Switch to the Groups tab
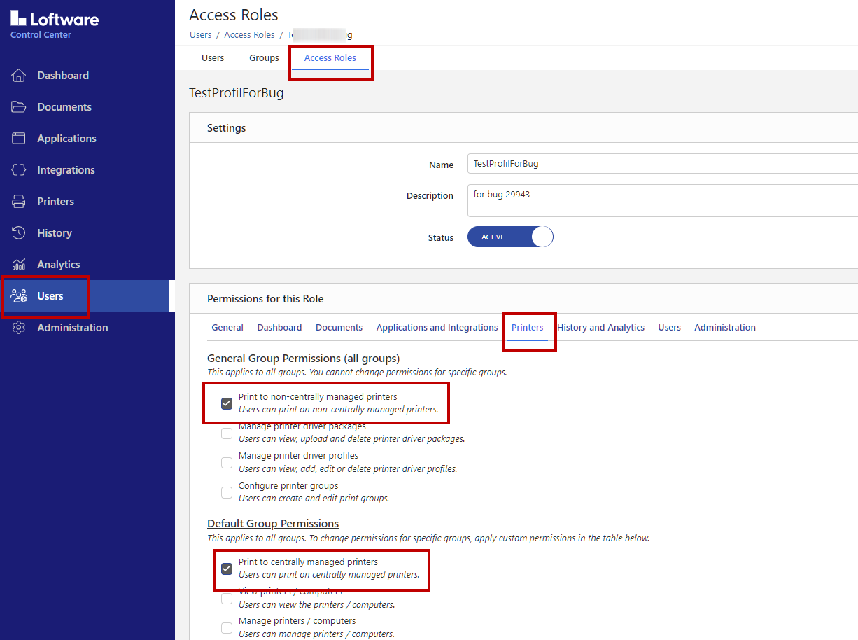Image resolution: width=858 pixels, height=640 pixels. pyautogui.click(x=264, y=58)
